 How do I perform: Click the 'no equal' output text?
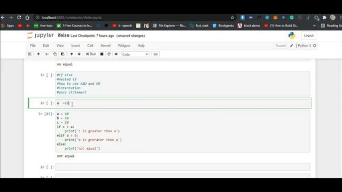tap(65, 64)
